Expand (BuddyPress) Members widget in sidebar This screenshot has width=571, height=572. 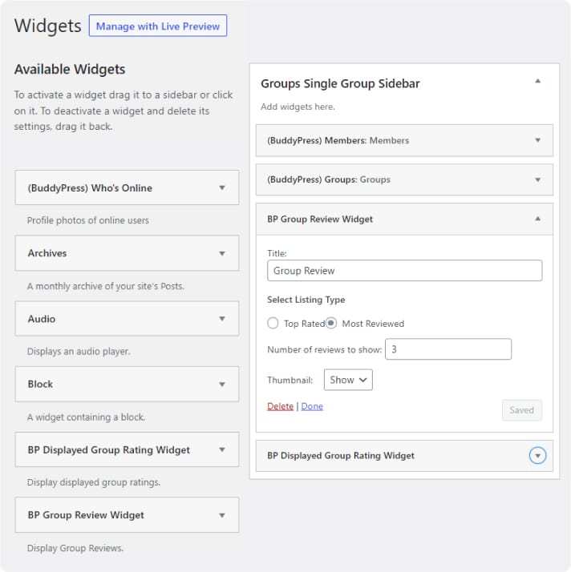538,140
